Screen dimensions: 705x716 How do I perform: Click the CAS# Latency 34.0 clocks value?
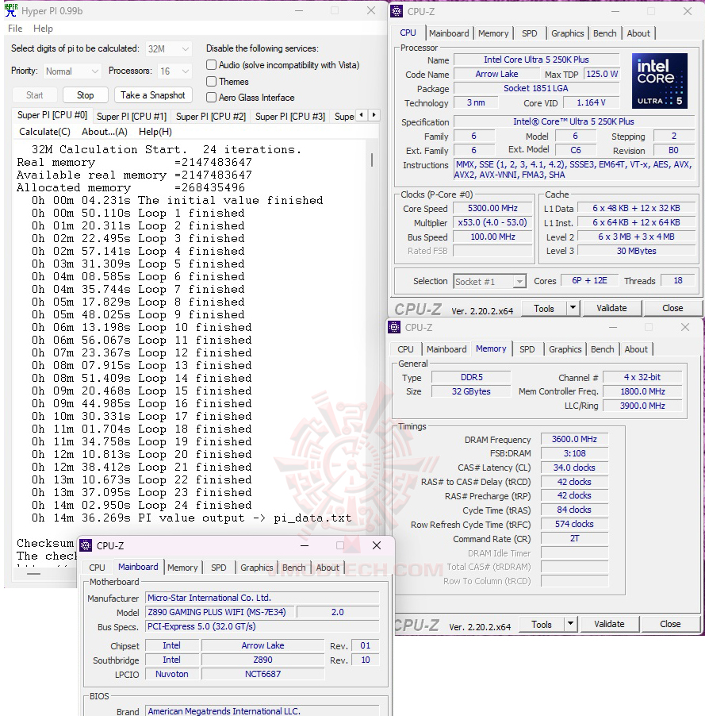(x=574, y=468)
